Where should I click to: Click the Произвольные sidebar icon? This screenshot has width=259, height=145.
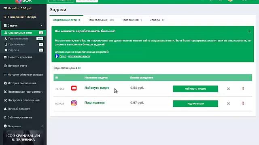click(x=6, y=39)
